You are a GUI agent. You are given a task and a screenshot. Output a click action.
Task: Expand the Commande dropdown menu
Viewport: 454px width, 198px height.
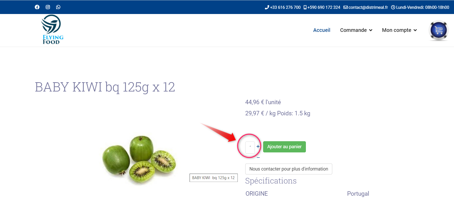tap(356, 30)
